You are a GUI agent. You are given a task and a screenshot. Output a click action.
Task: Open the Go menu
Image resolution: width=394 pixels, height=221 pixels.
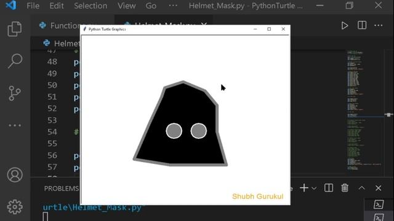pos(151,6)
